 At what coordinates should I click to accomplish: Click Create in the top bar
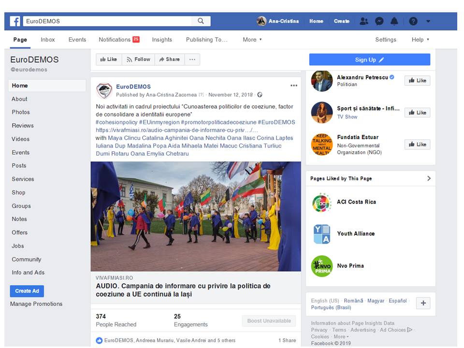pyautogui.click(x=342, y=21)
